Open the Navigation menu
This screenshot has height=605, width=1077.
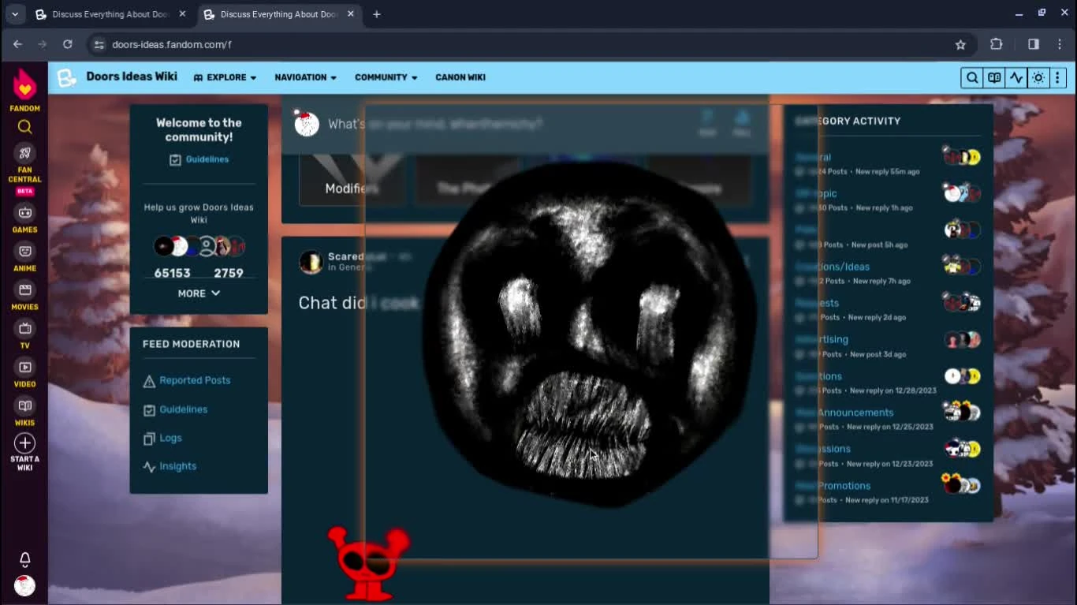click(305, 77)
